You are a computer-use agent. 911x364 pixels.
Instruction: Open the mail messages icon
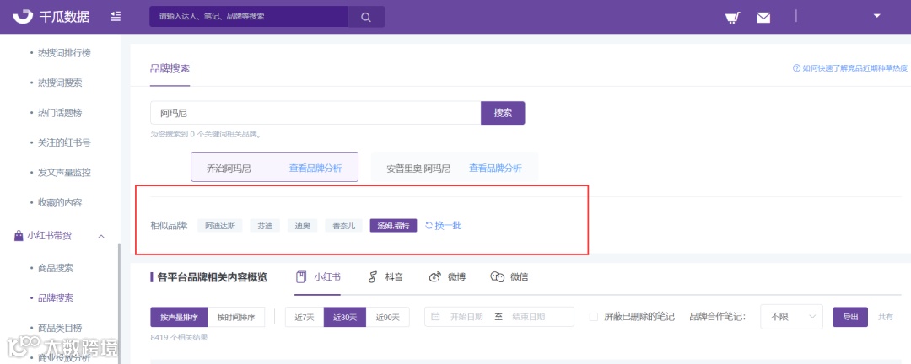coord(763,18)
